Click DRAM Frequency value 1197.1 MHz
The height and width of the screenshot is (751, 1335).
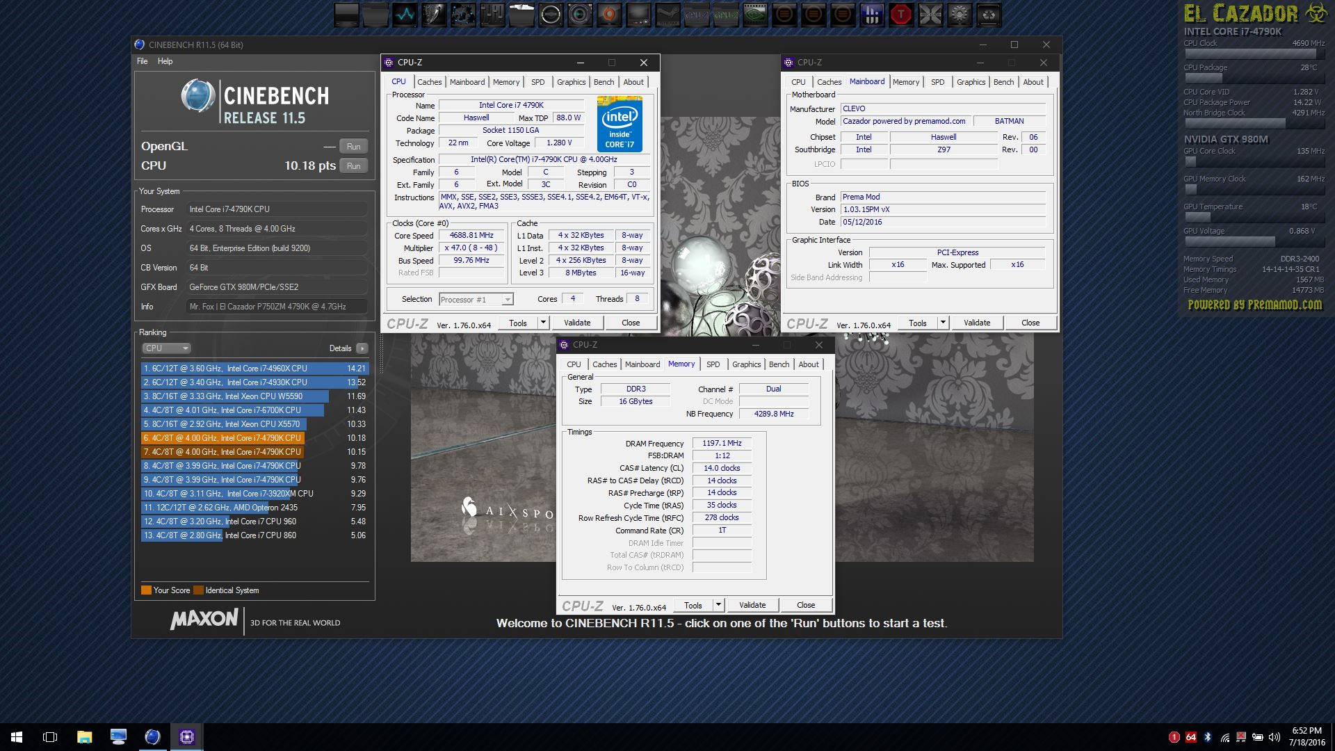[722, 443]
